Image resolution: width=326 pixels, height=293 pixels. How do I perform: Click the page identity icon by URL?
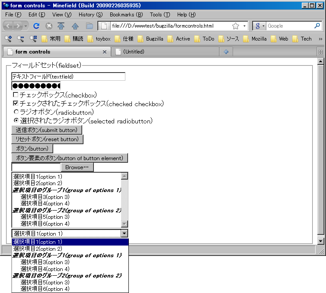click(104, 26)
